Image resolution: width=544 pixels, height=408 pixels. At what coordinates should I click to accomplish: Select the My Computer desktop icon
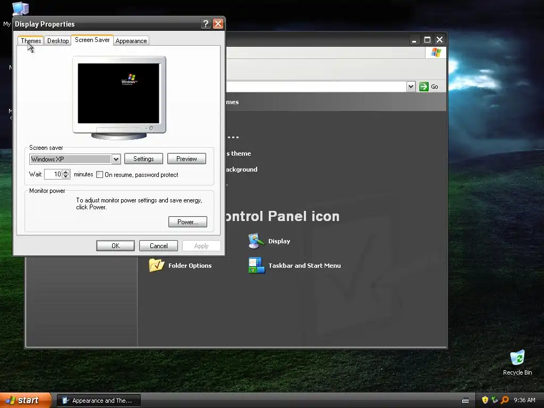(x=20, y=8)
